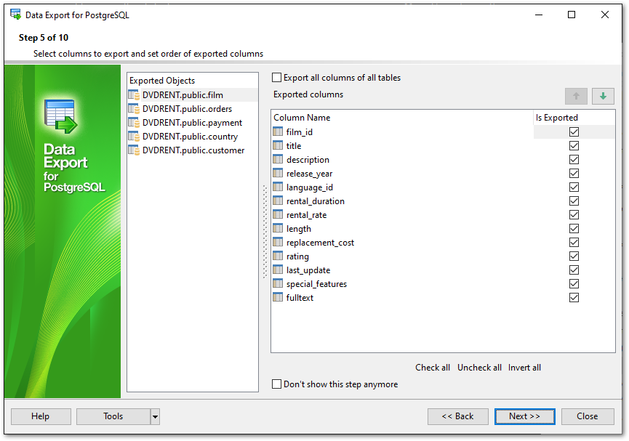Click the fulltext column icon

pyautogui.click(x=278, y=297)
